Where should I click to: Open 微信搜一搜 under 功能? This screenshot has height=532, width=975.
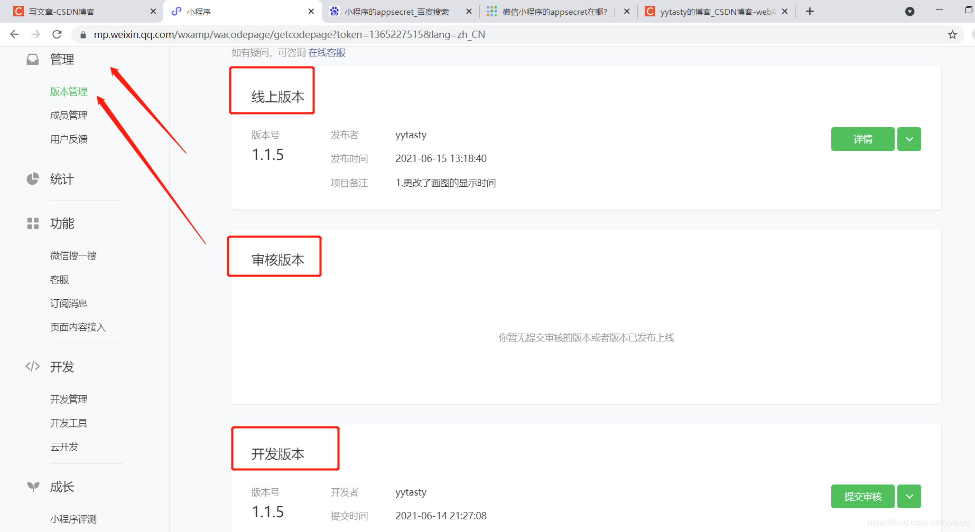73,255
